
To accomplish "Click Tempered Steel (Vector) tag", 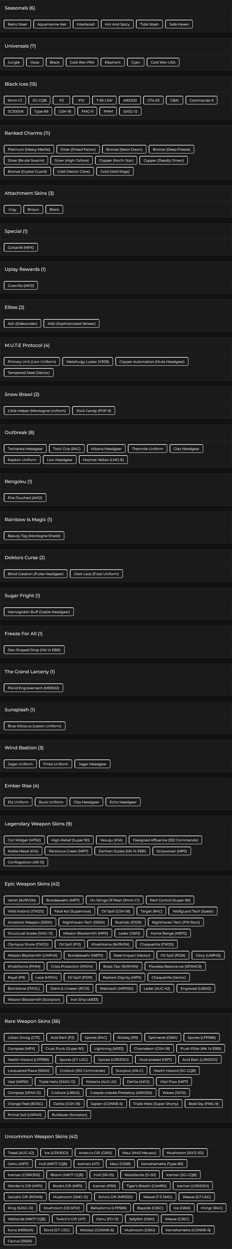I will click(x=29, y=373).
